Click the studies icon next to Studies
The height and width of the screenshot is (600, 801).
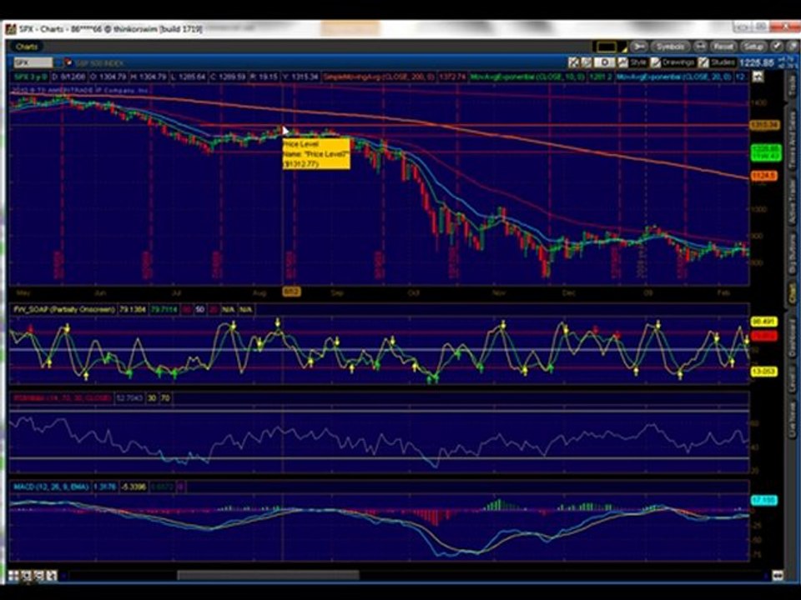tap(704, 62)
